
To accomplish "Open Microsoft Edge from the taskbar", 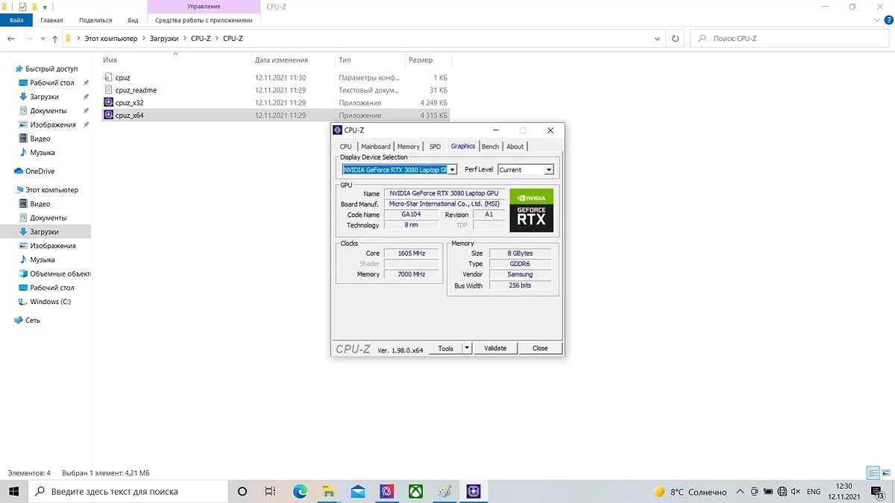I will pyautogui.click(x=300, y=492).
